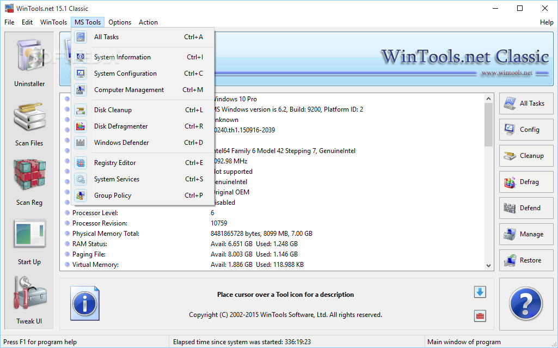Screen dimensions: 558x348
Task: Select System Information menu entry
Action: pyautogui.click(x=143, y=57)
